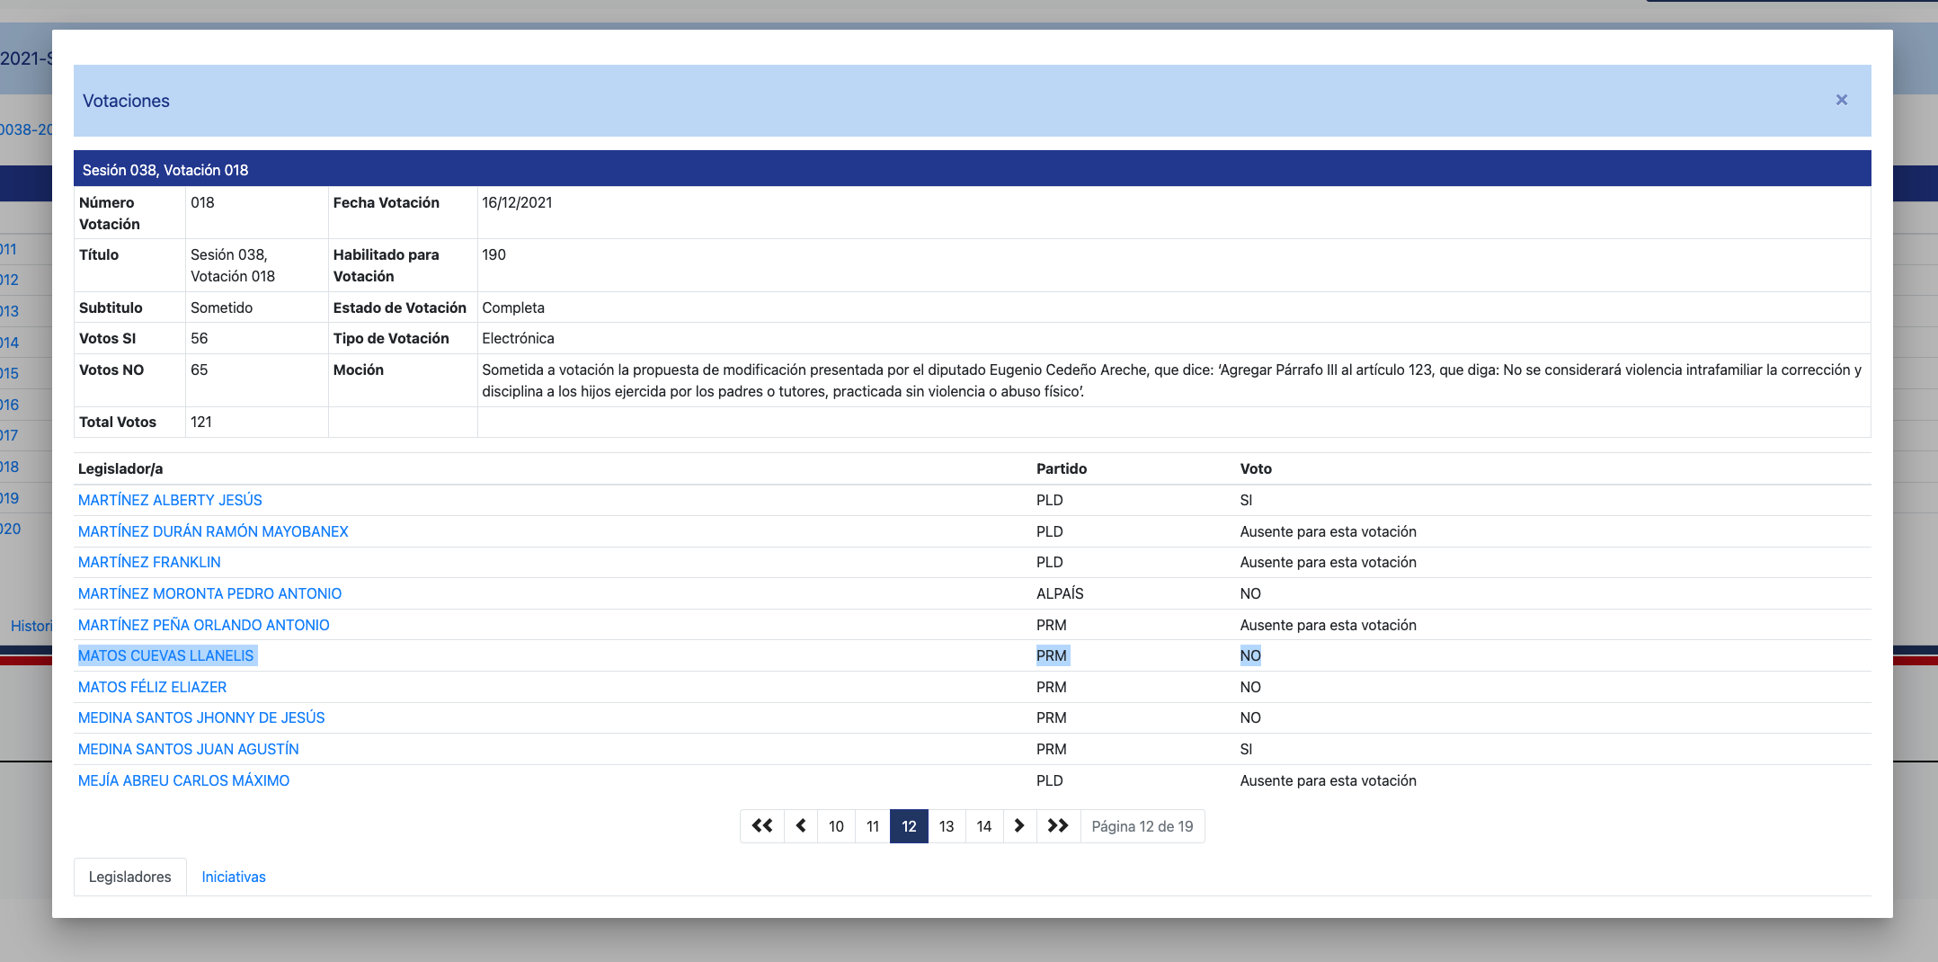Open page 10 in pagination
Screen dimensions: 1938x962
click(836, 826)
